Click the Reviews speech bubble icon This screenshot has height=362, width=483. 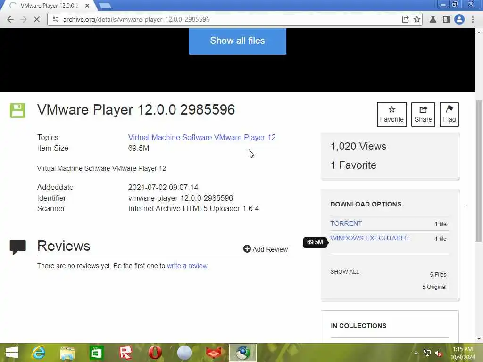[17, 247]
